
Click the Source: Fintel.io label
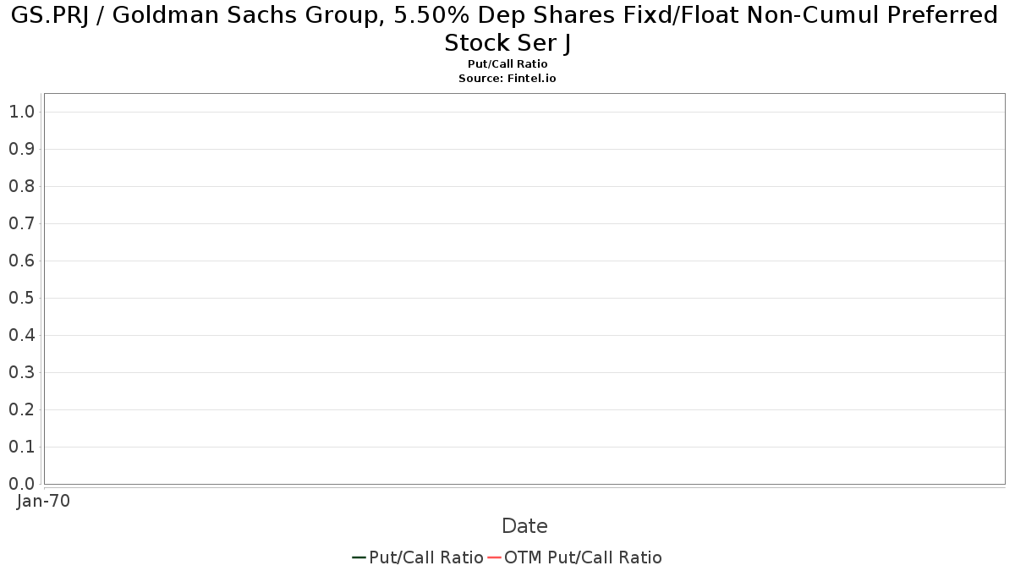[x=507, y=78]
